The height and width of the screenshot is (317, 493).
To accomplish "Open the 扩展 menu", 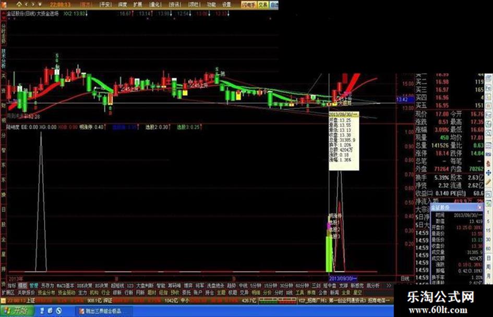I will 137,5.
